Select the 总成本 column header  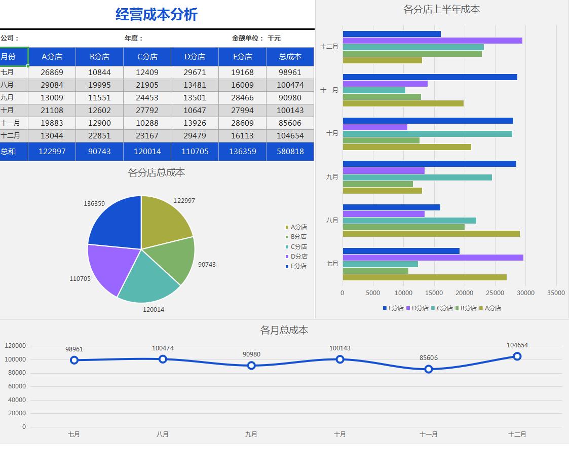tap(289, 57)
